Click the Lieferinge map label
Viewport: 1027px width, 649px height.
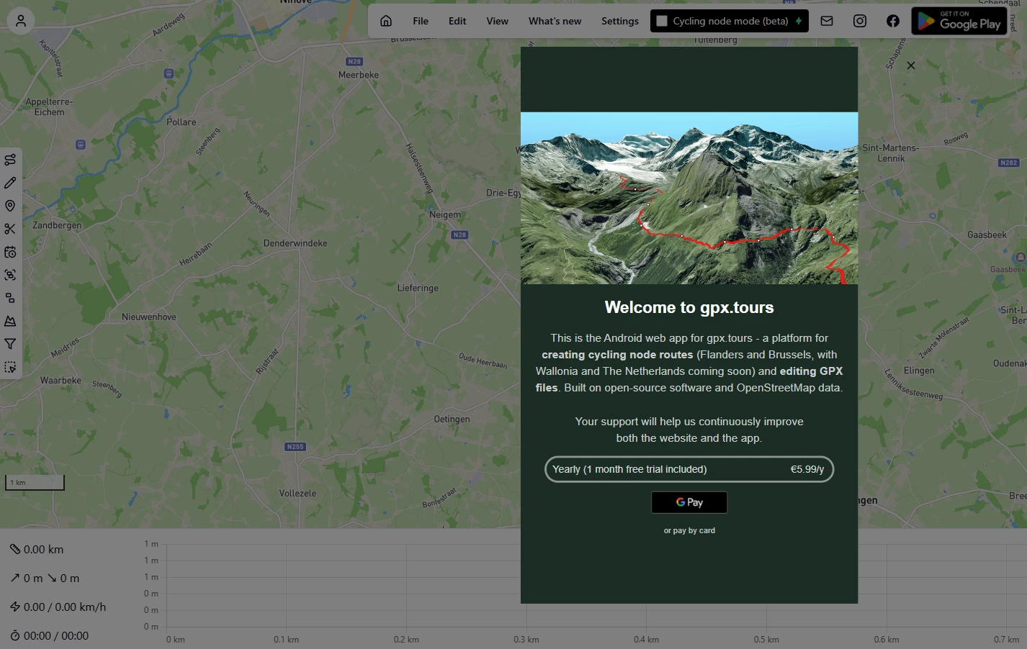click(418, 288)
